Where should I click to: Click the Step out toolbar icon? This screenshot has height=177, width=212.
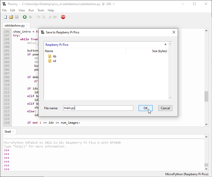(x=50, y=17)
